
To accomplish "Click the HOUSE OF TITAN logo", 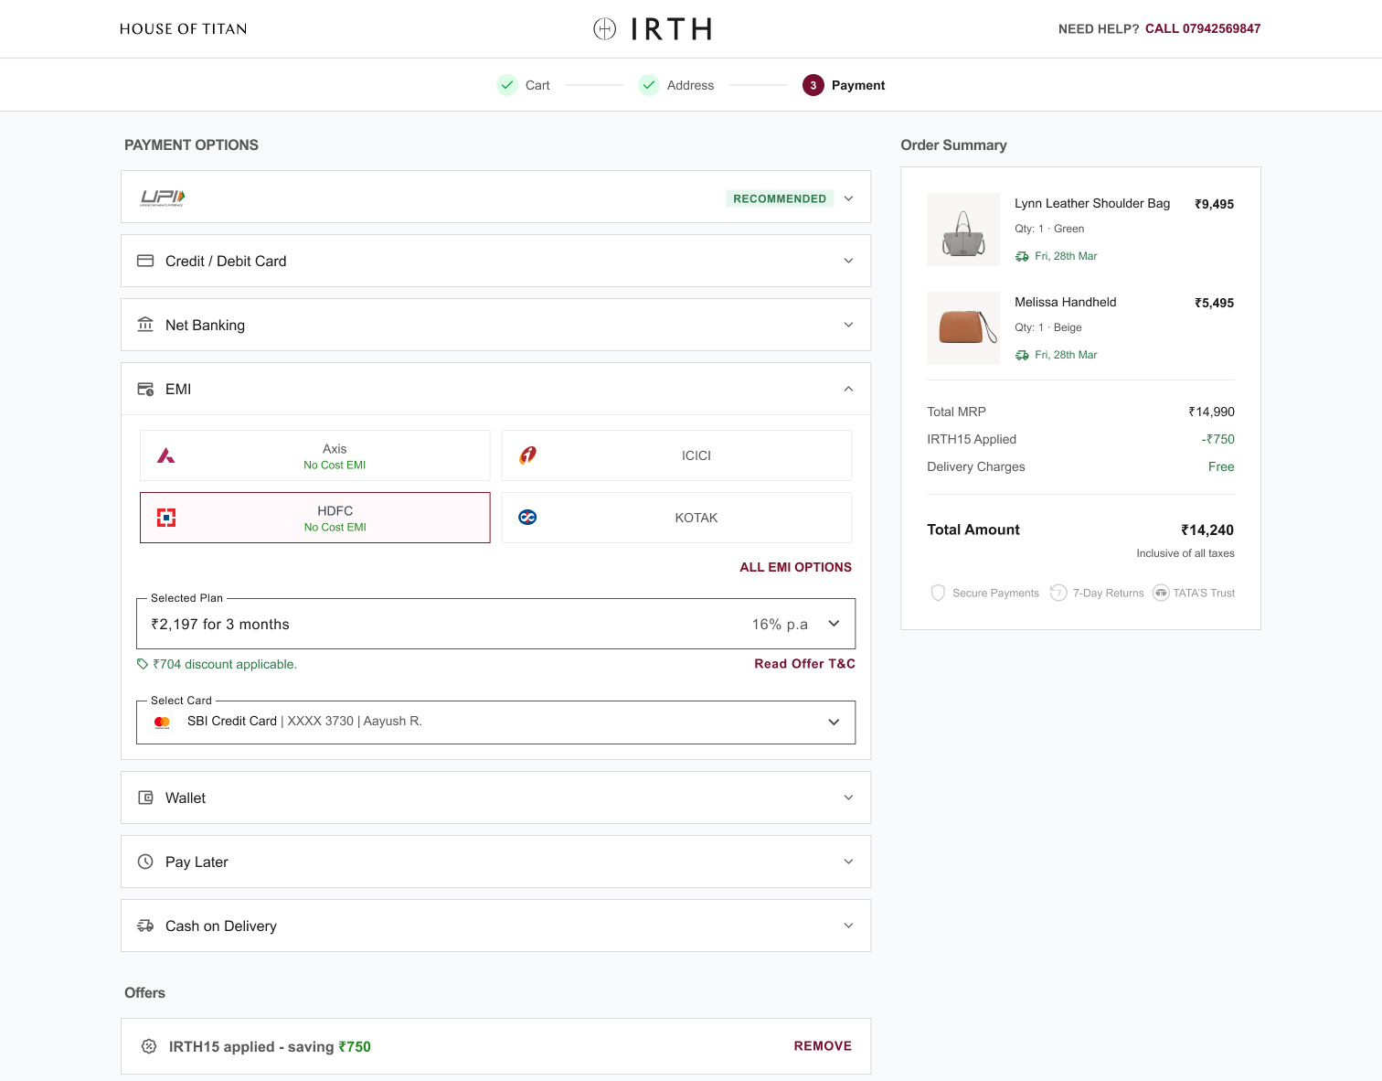I will tap(184, 29).
